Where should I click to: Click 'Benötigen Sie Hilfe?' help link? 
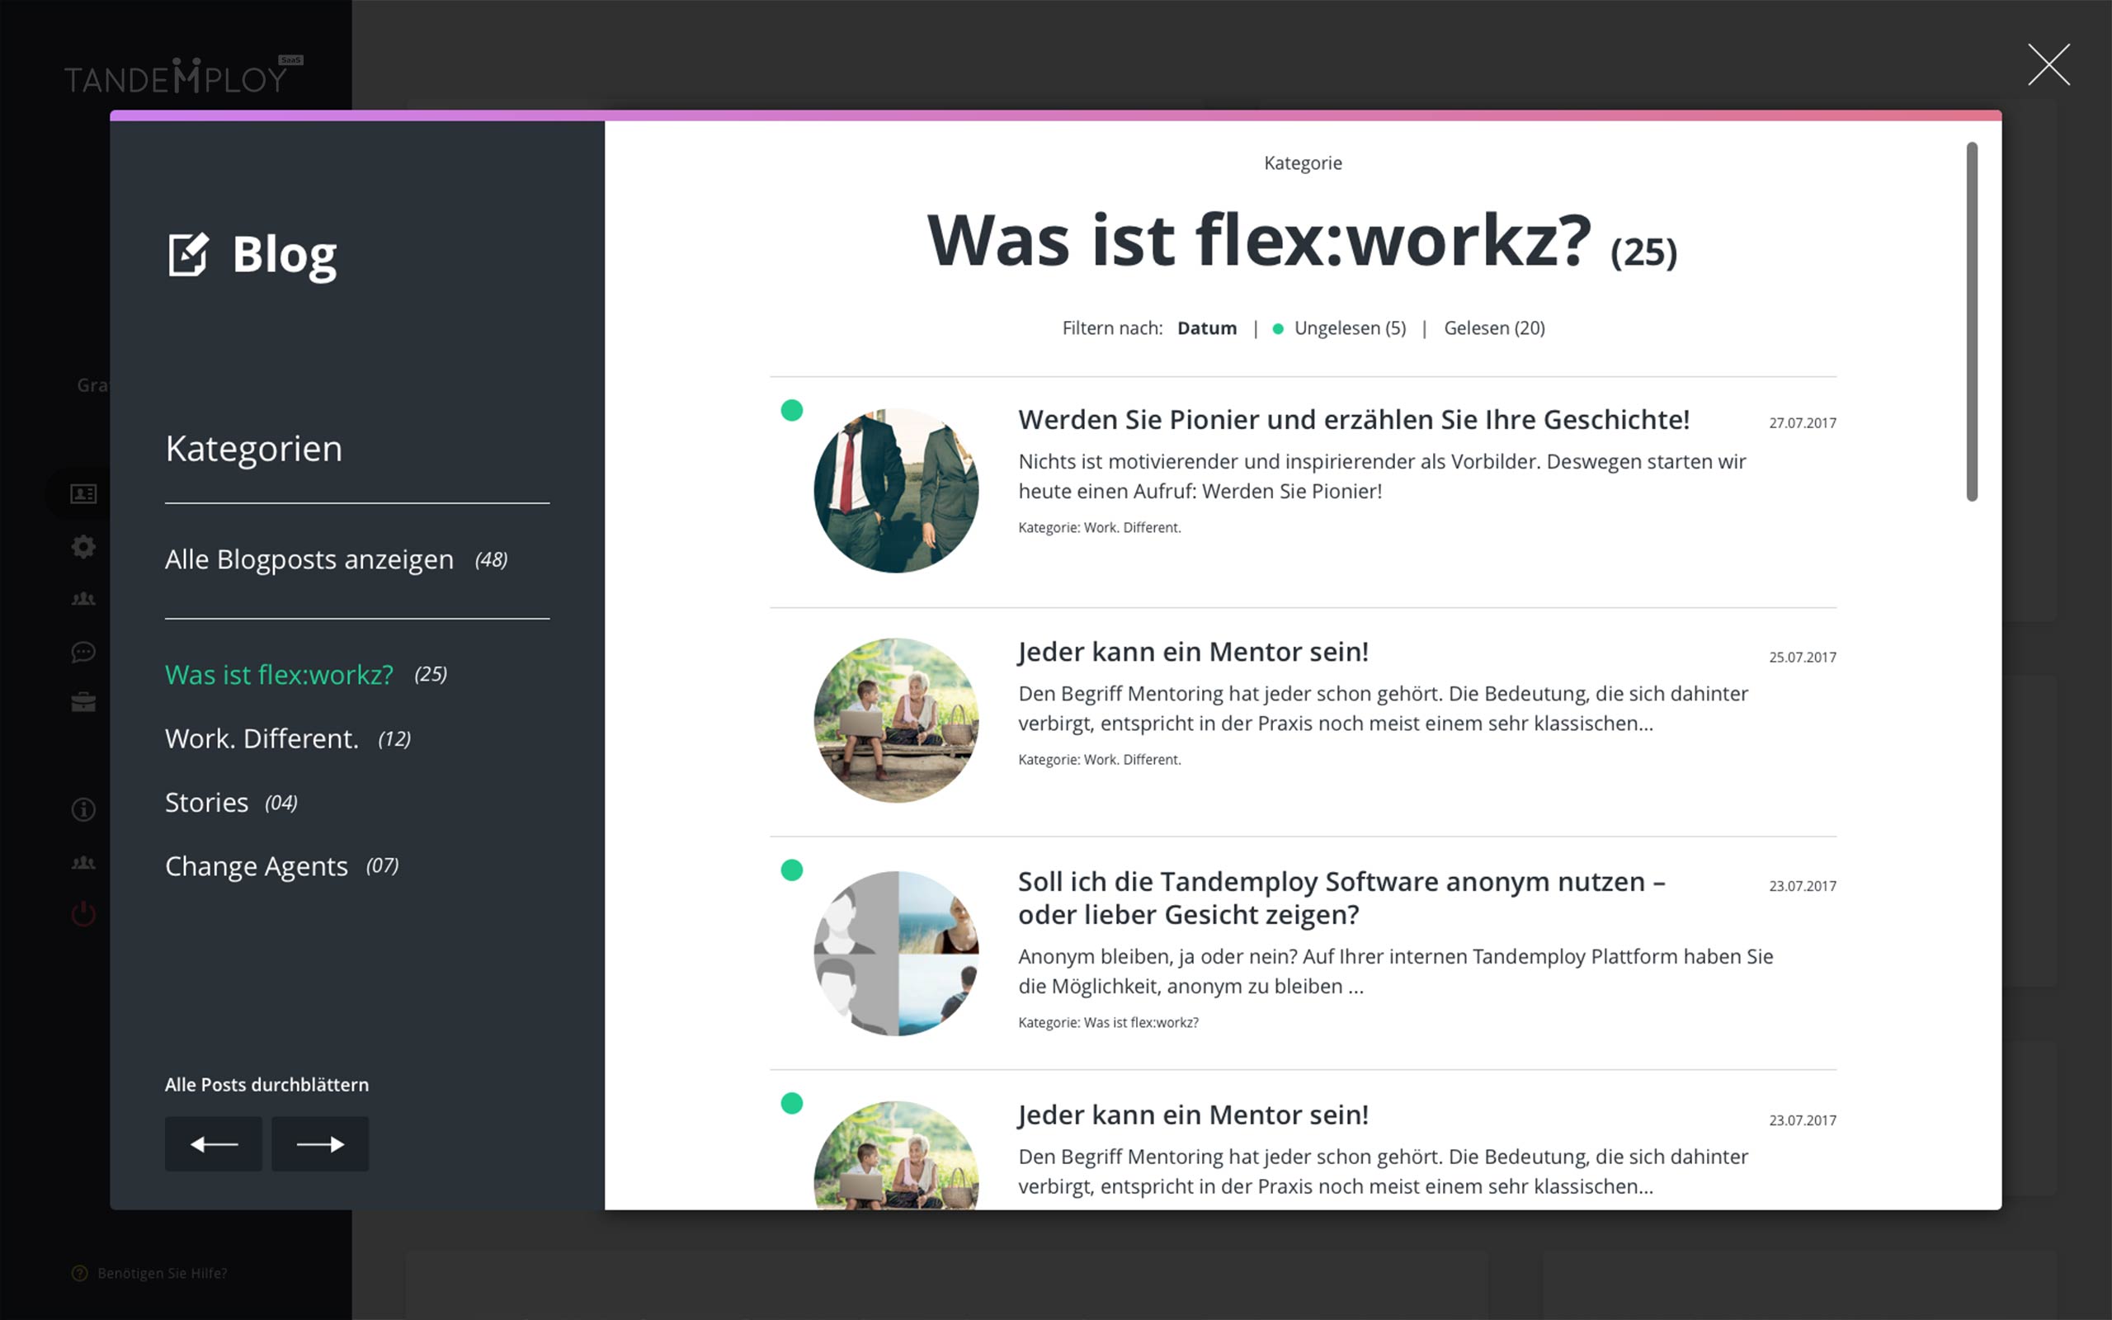click(163, 1273)
